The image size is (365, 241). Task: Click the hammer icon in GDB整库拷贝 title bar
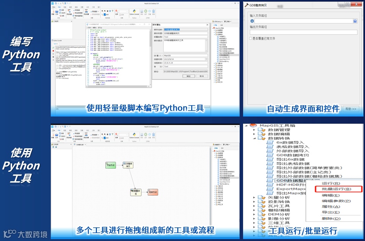246,5
